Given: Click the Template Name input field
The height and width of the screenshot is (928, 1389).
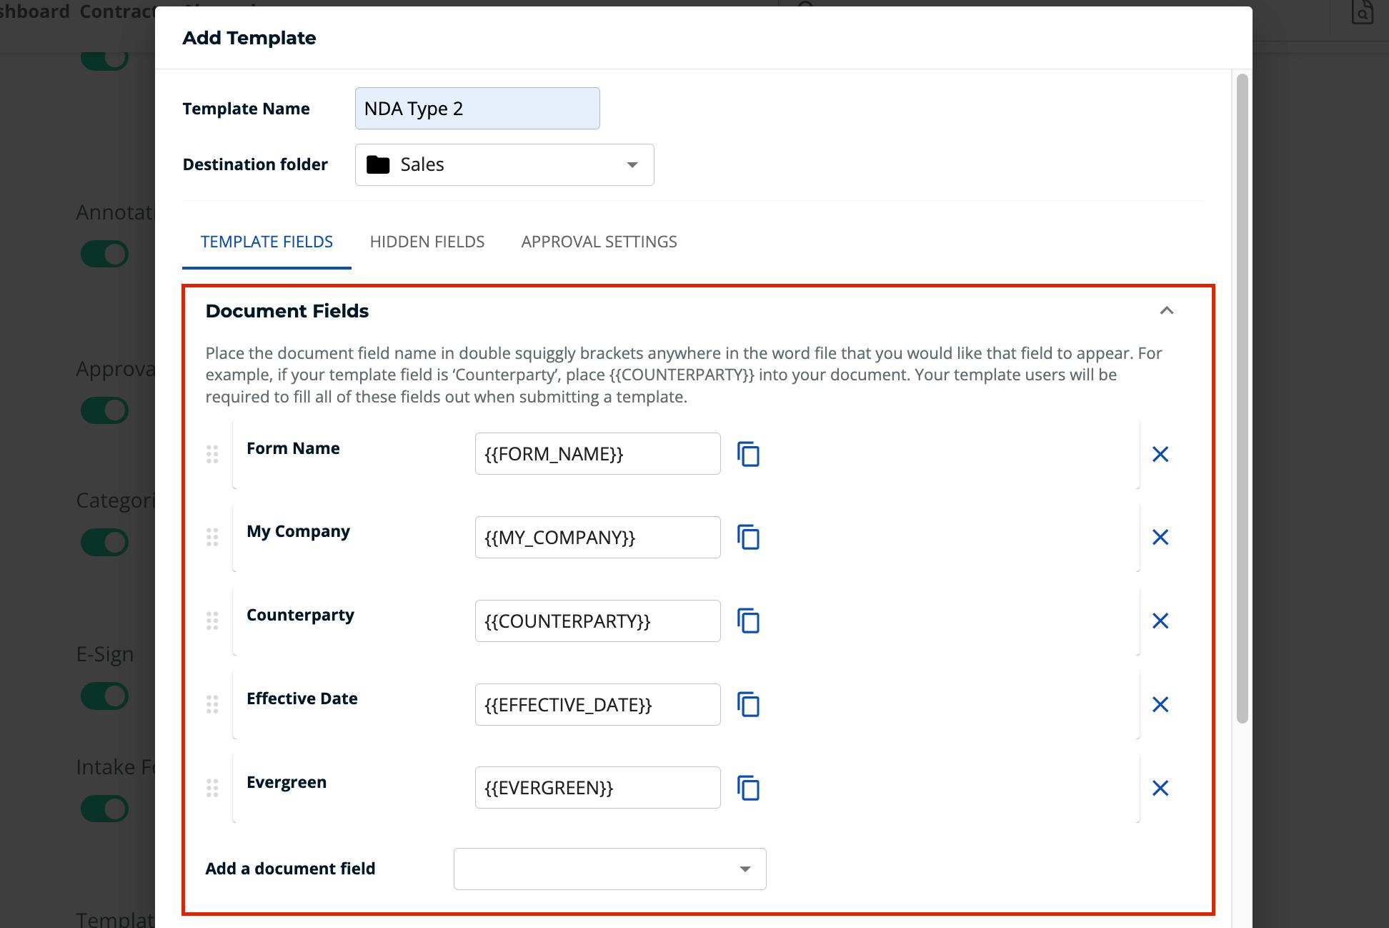Looking at the screenshot, I should pos(477,108).
